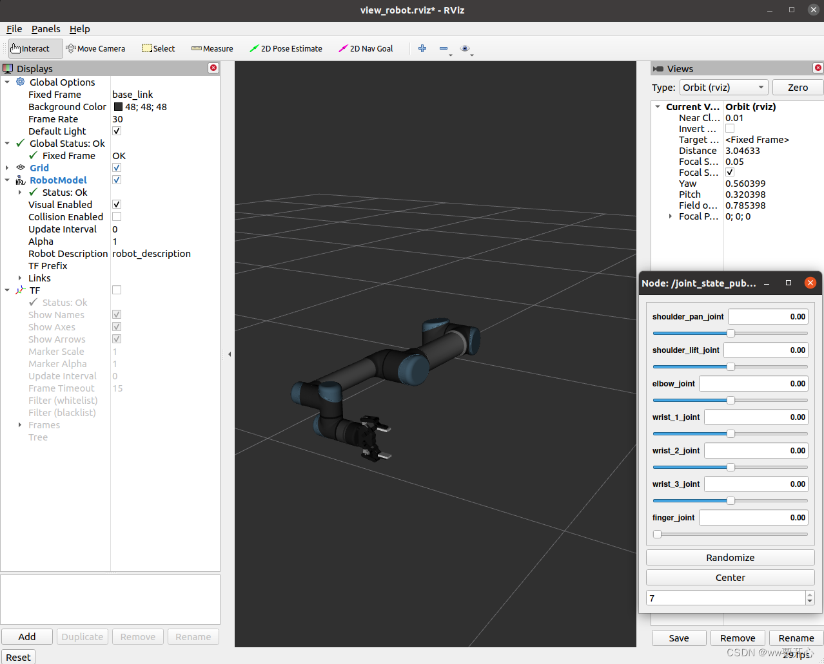Expand the Grid display node

pyautogui.click(x=7, y=168)
